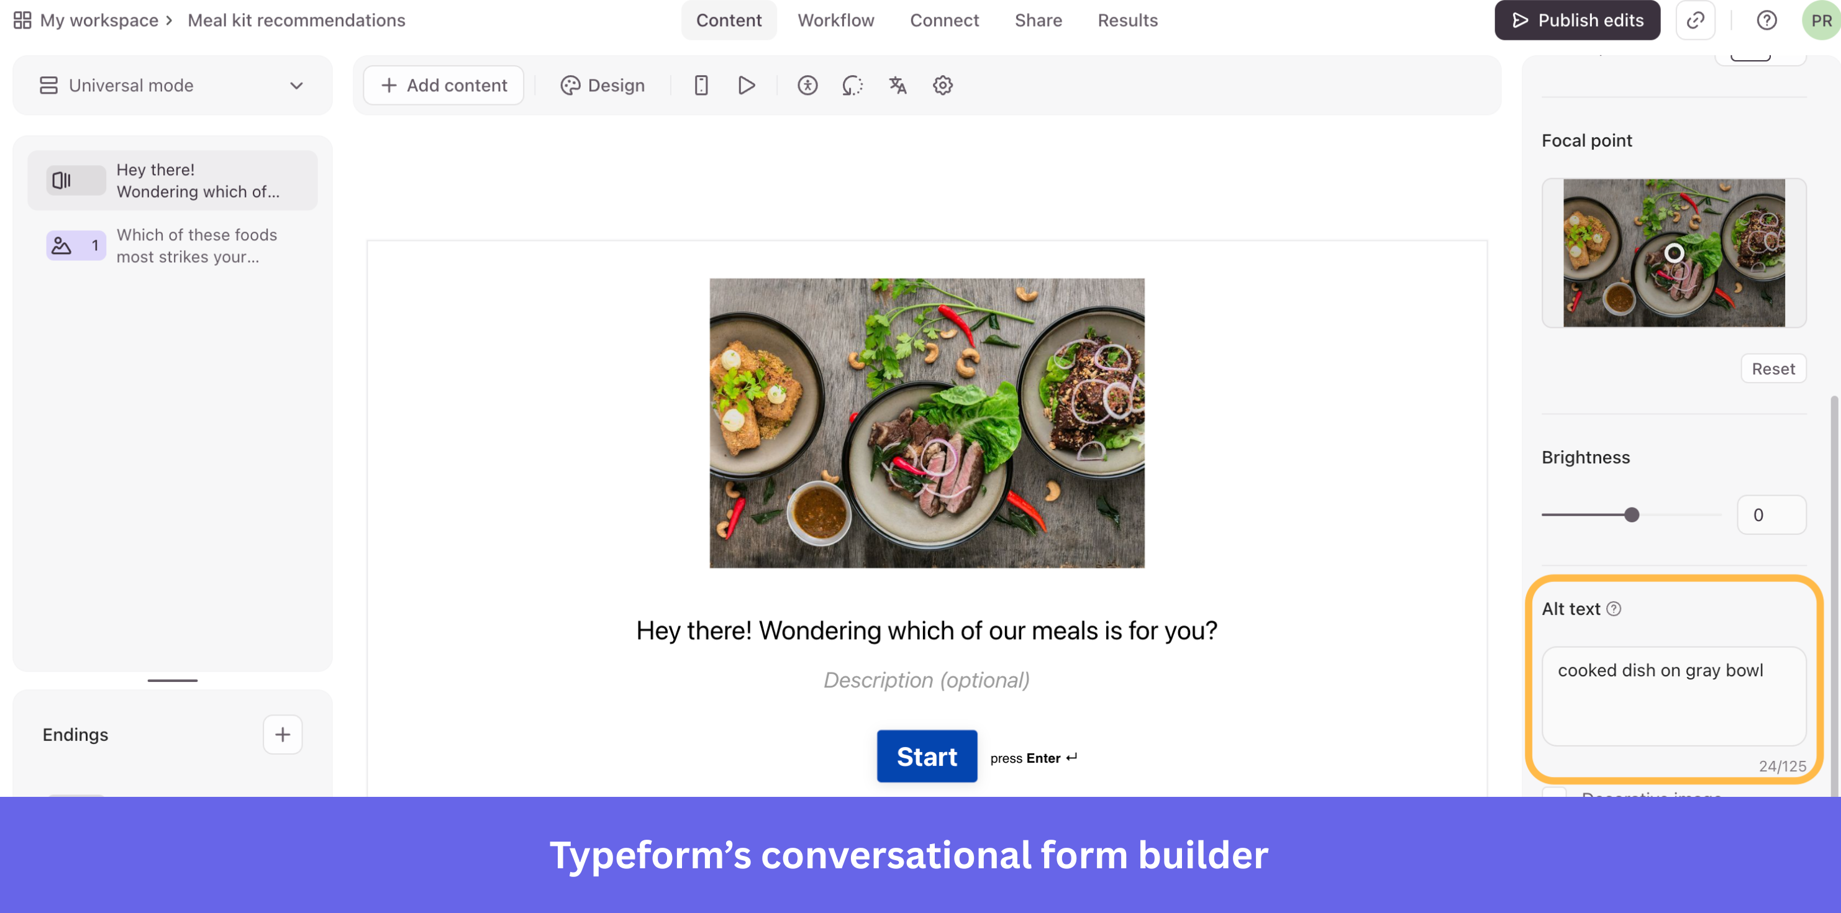Click Add content
Viewport: 1841px width, 913px height.
(443, 85)
